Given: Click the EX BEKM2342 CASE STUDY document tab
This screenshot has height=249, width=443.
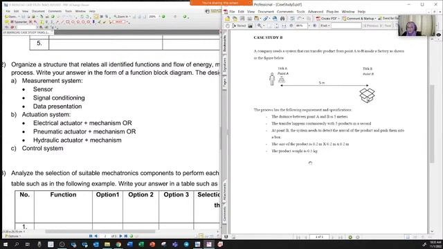Looking at the screenshot, I should (27, 33).
